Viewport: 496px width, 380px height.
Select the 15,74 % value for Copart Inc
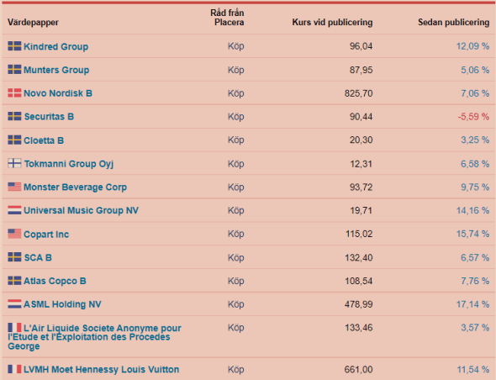coord(472,234)
